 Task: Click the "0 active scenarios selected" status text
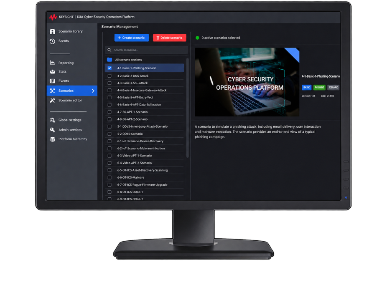point(221,38)
